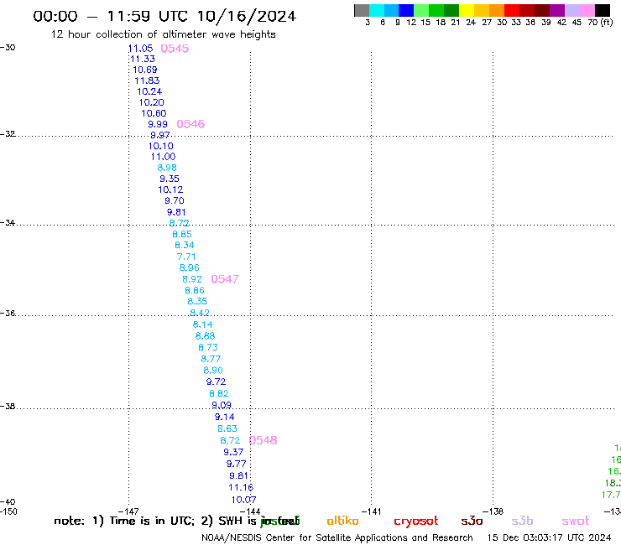Click the -141 longitude axis label
The width and height of the screenshot is (621, 545).
click(372, 511)
